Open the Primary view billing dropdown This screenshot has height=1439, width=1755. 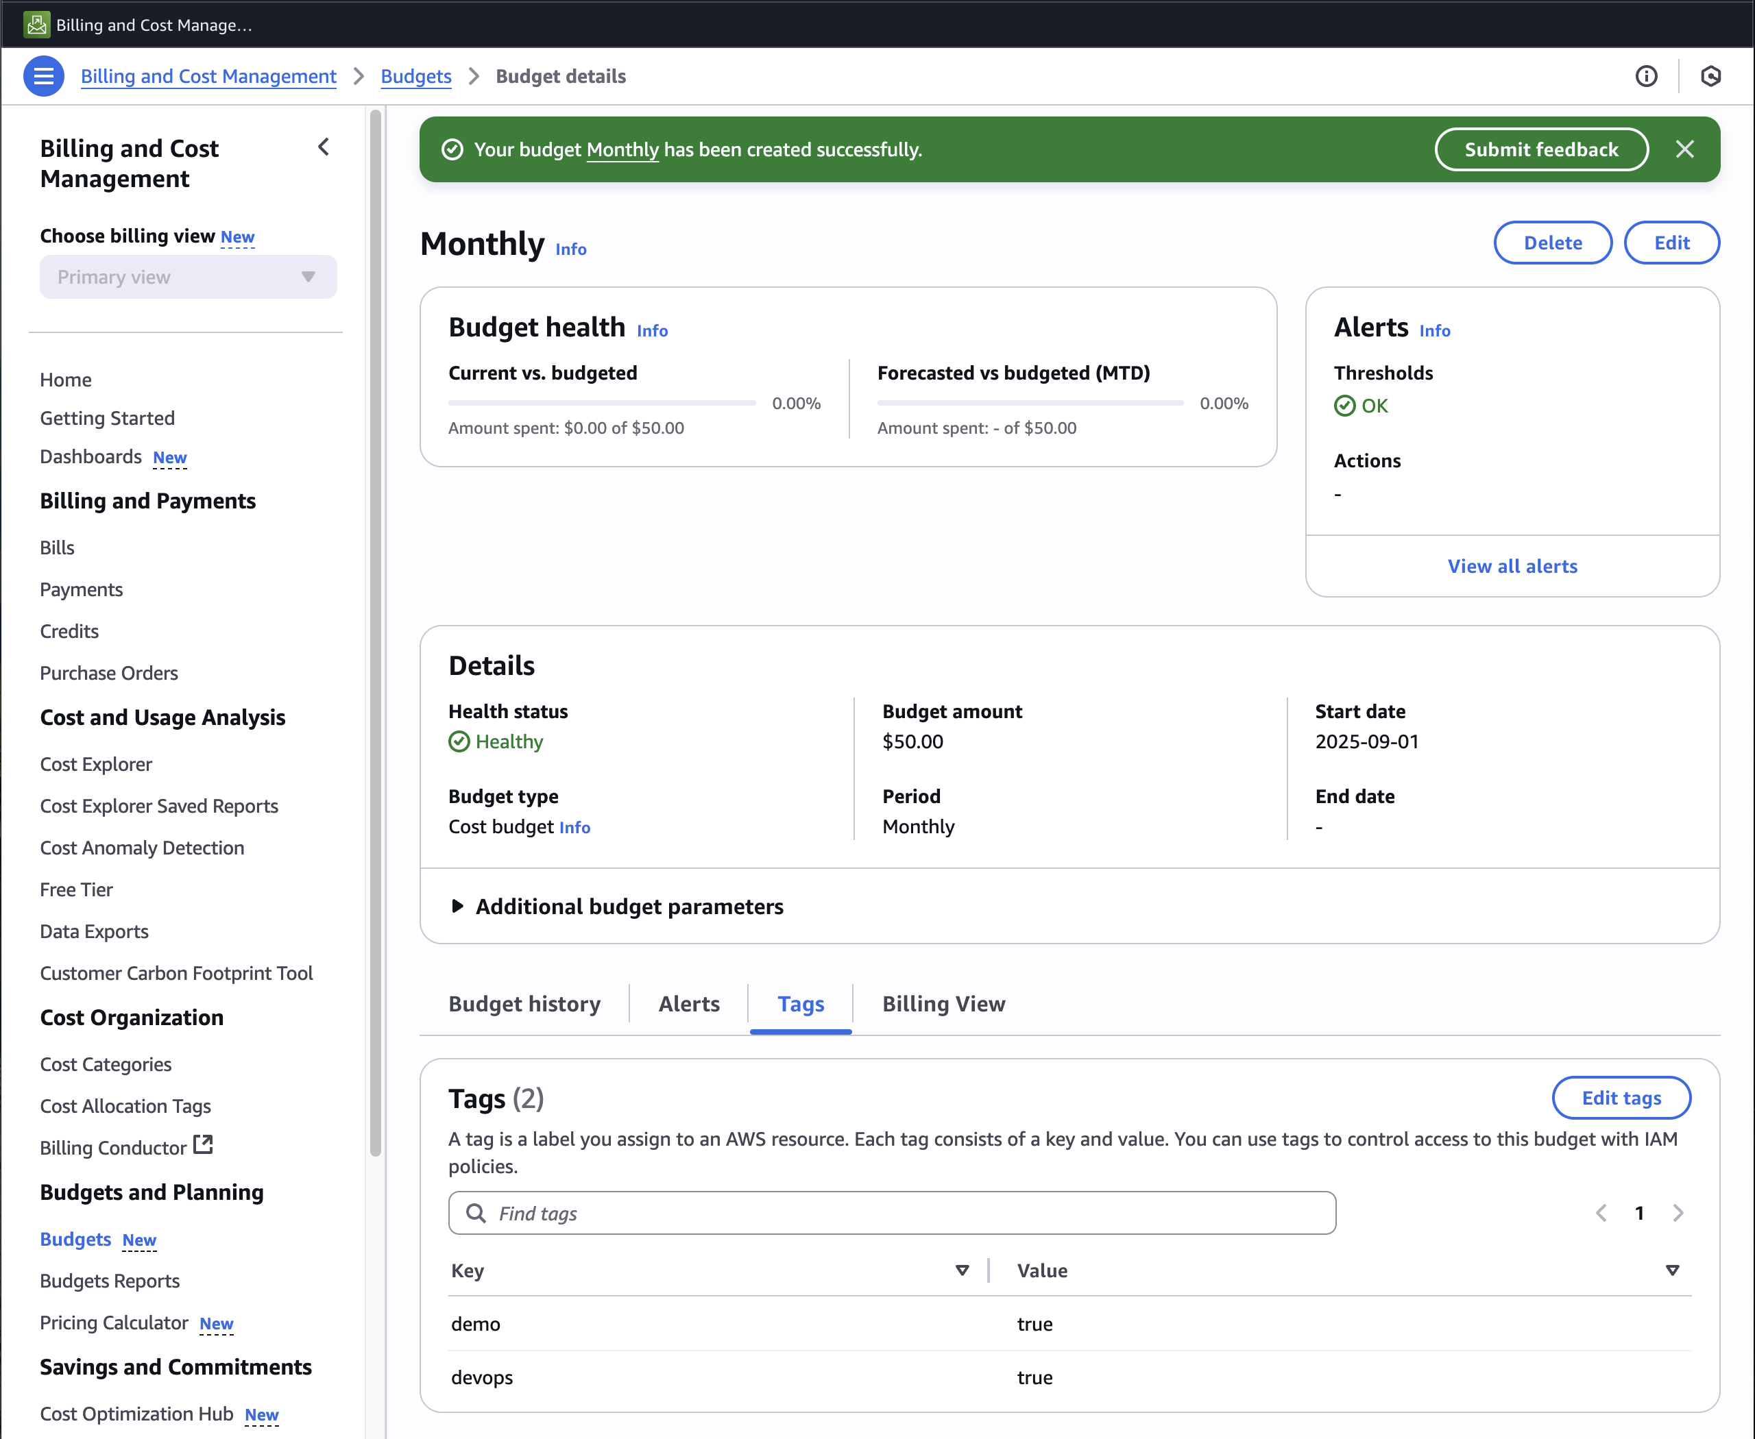pos(189,277)
